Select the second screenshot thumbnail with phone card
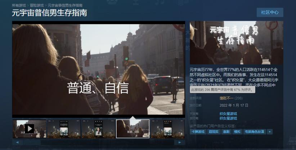 tap(64, 129)
